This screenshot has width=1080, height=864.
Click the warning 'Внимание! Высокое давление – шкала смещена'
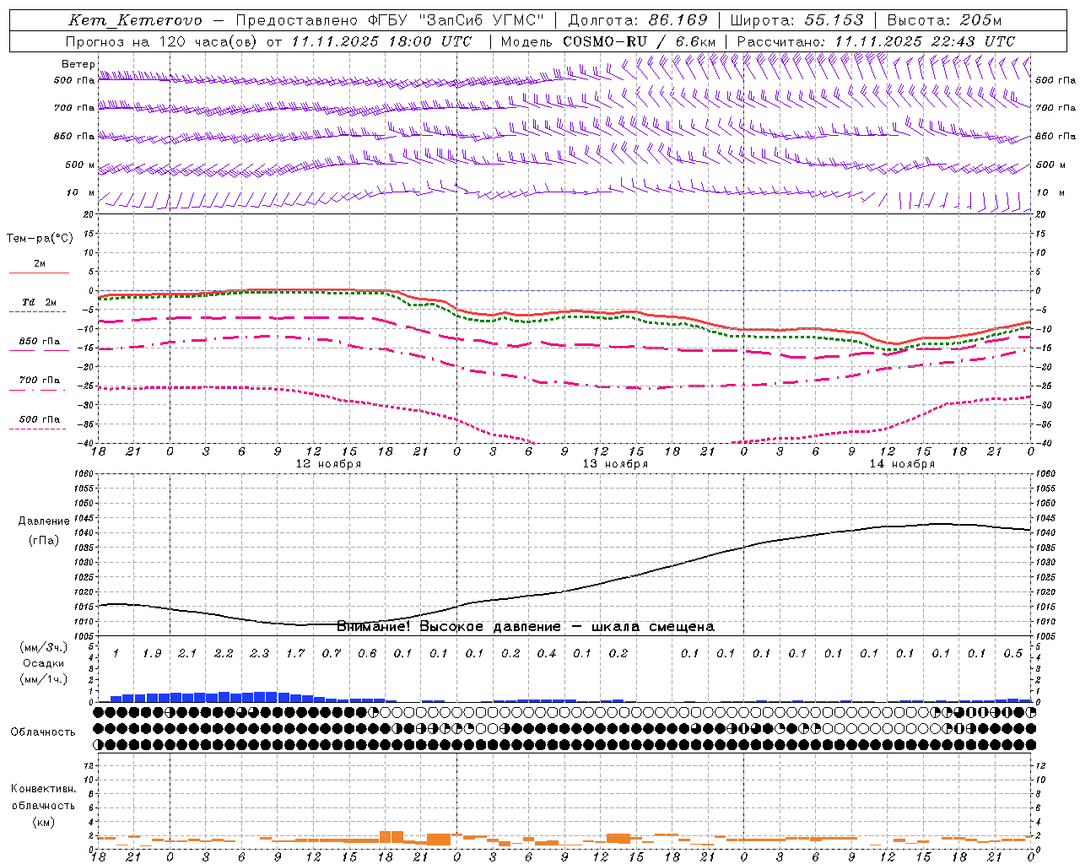coord(526,627)
